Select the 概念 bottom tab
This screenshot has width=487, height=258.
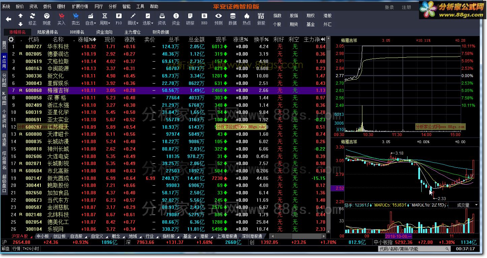(116, 236)
